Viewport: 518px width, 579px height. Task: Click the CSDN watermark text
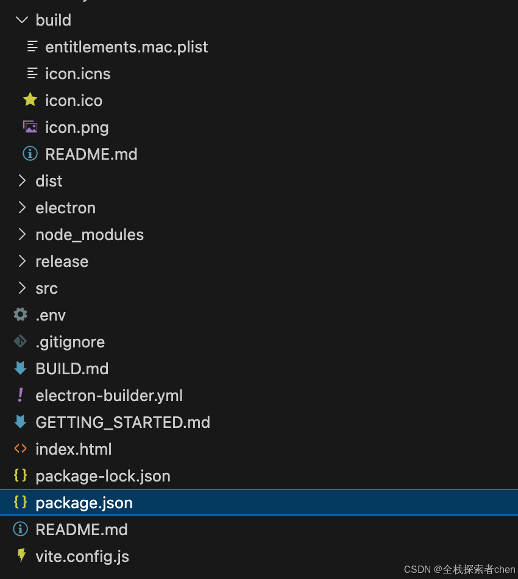(x=459, y=569)
